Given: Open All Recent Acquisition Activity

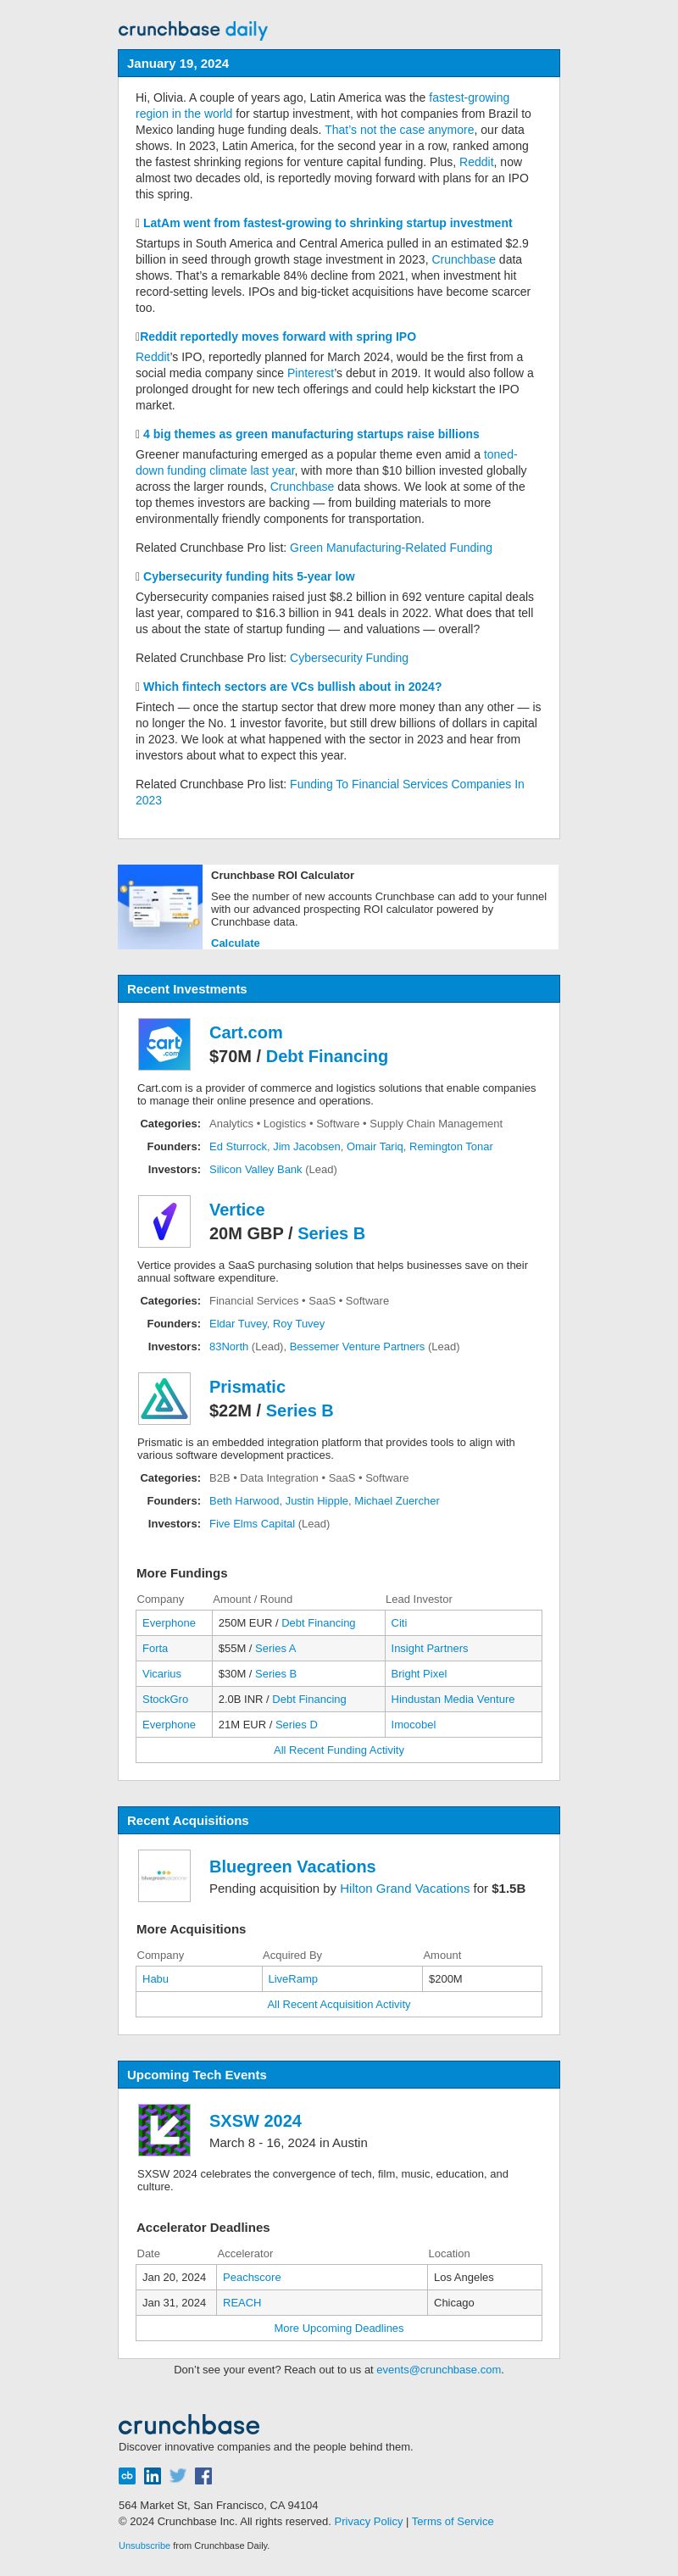Looking at the screenshot, I should click(339, 2004).
